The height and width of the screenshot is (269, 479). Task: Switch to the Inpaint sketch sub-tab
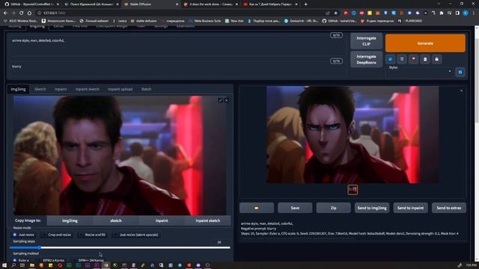click(88, 89)
